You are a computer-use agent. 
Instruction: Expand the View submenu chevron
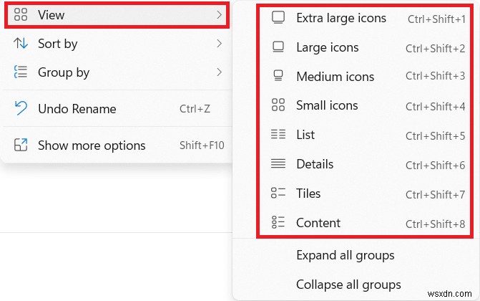pyautogui.click(x=219, y=15)
